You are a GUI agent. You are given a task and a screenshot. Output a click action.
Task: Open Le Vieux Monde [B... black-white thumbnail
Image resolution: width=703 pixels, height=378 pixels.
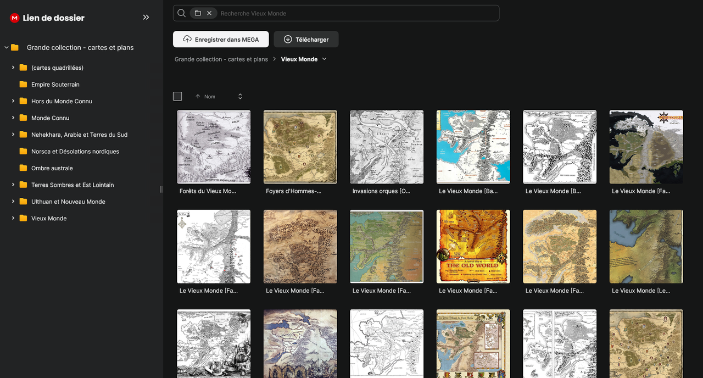click(x=560, y=147)
